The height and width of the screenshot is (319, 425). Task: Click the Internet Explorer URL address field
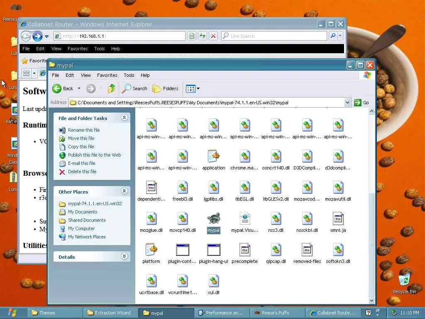(x=119, y=36)
